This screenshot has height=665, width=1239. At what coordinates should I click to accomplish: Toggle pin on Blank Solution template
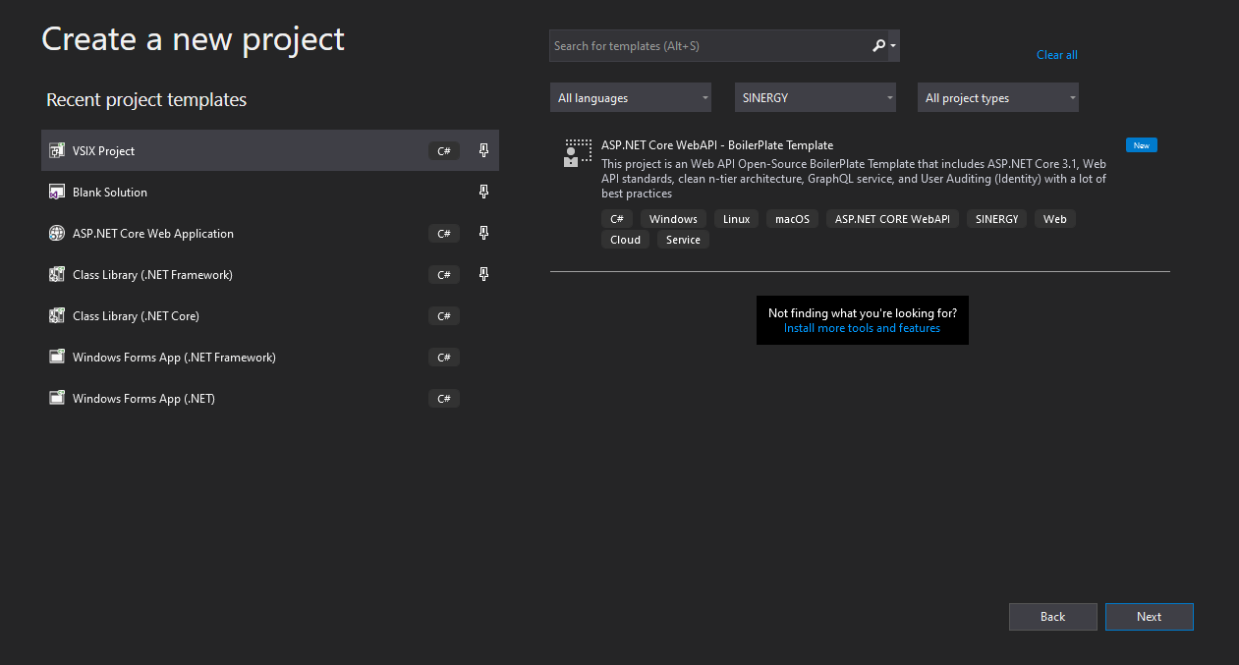[x=483, y=193]
